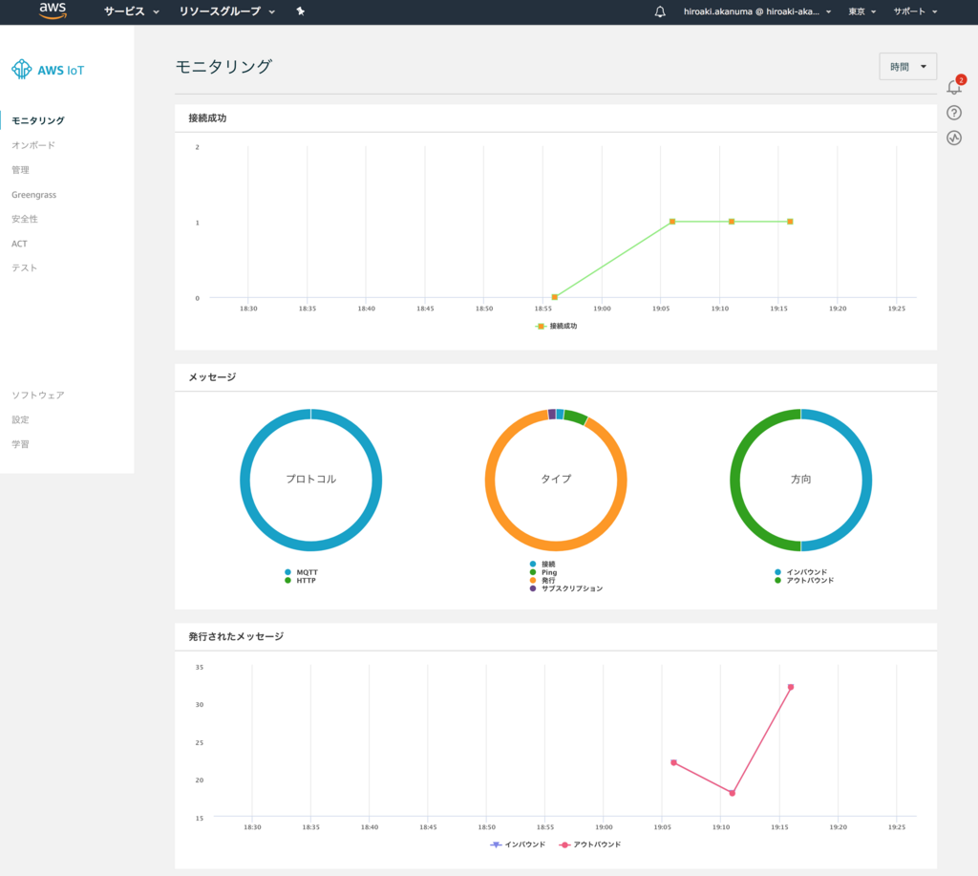Click 接続成功 data point near 19:05
978x876 pixels.
[672, 222]
